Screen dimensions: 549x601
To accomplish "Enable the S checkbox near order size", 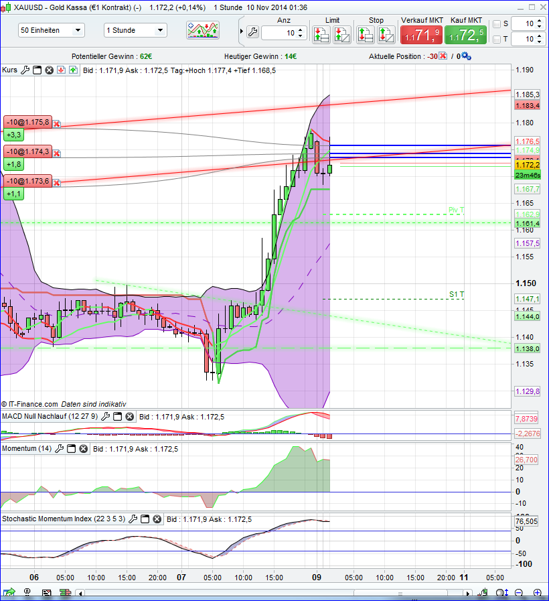I will (497, 23).
